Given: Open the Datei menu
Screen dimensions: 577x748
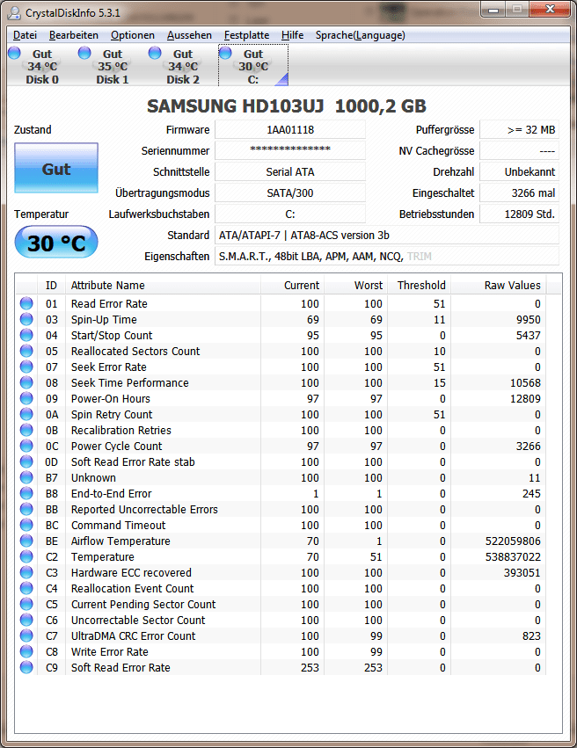Looking at the screenshot, I should tap(25, 35).
